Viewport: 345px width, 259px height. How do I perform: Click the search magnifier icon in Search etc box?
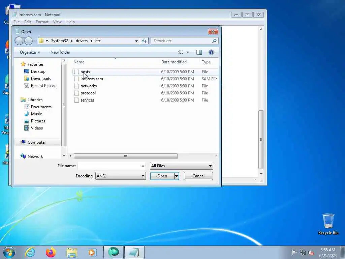click(x=214, y=41)
